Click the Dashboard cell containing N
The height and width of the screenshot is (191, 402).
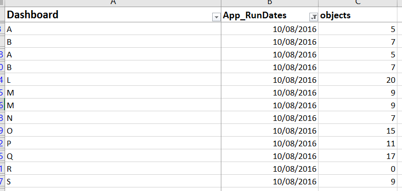(x=113, y=118)
